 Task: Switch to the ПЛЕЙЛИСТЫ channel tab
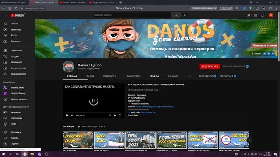tap(110, 76)
